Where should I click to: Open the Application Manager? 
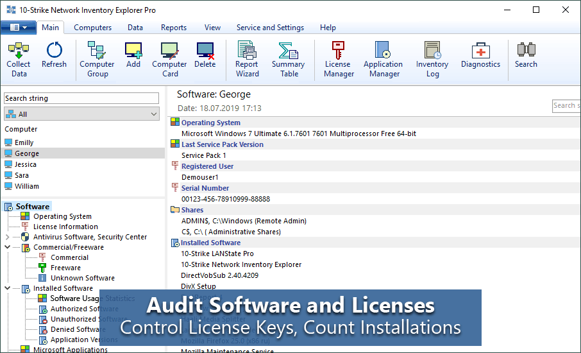[x=383, y=51]
